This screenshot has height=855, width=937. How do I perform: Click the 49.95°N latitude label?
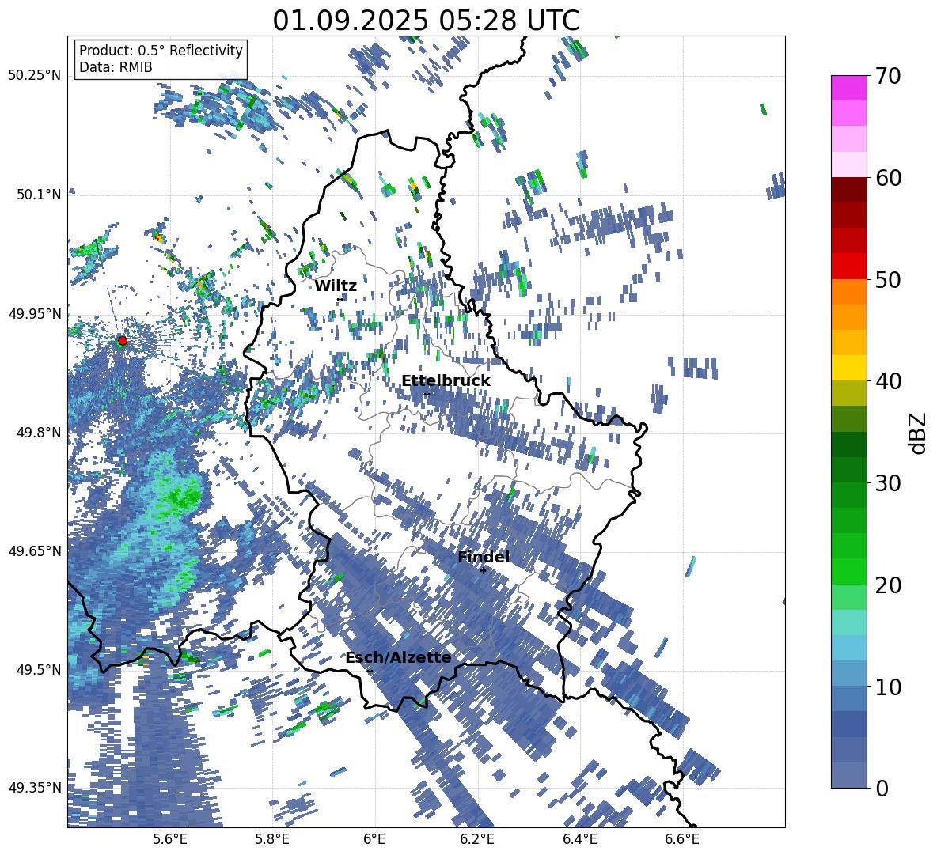(x=35, y=313)
